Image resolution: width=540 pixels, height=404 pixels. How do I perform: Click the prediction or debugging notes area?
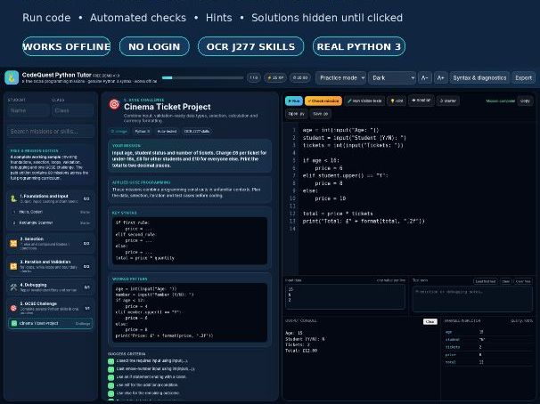click(472, 299)
